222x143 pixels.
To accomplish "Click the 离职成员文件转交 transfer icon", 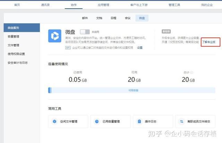I will pos(181,122).
